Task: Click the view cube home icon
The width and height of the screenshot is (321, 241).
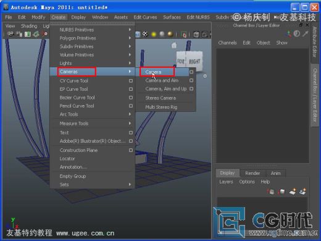Action: 174,45
